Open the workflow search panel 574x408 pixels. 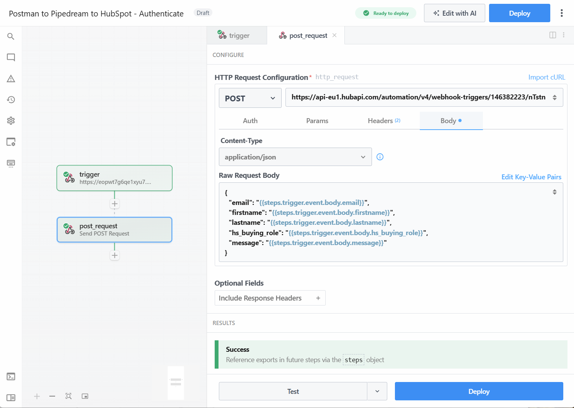point(11,36)
